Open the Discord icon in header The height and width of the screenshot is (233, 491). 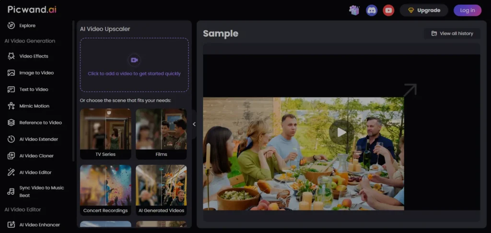pyautogui.click(x=372, y=11)
